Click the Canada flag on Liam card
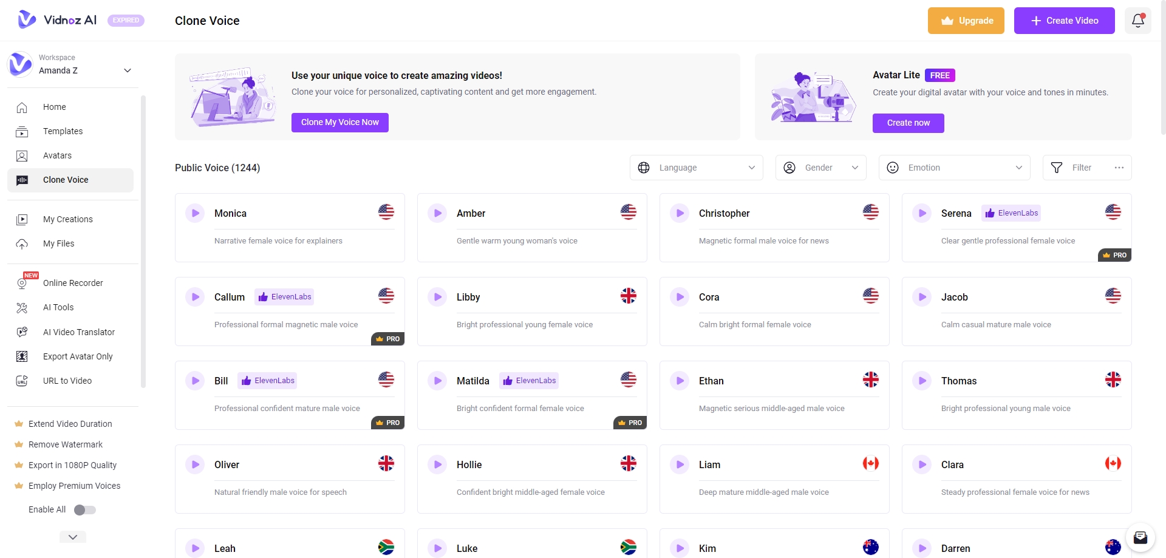The image size is (1166, 558). (871, 463)
